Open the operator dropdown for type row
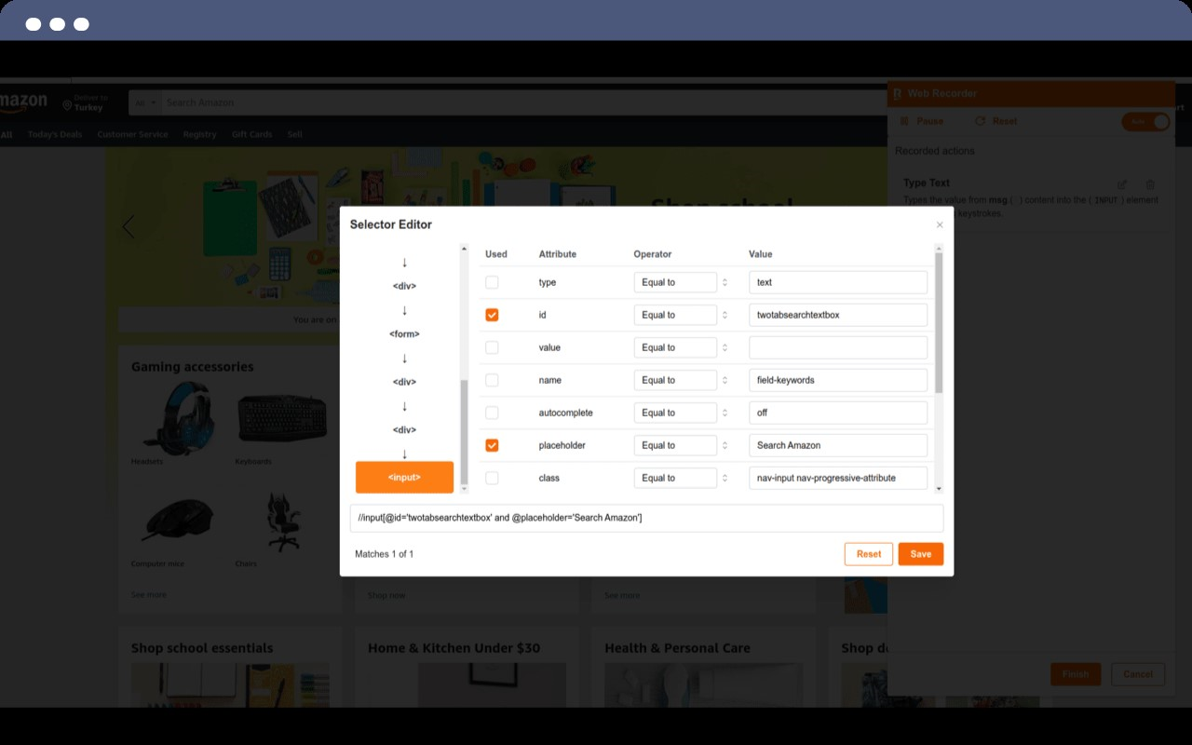The width and height of the screenshot is (1192, 745). pyautogui.click(x=682, y=282)
